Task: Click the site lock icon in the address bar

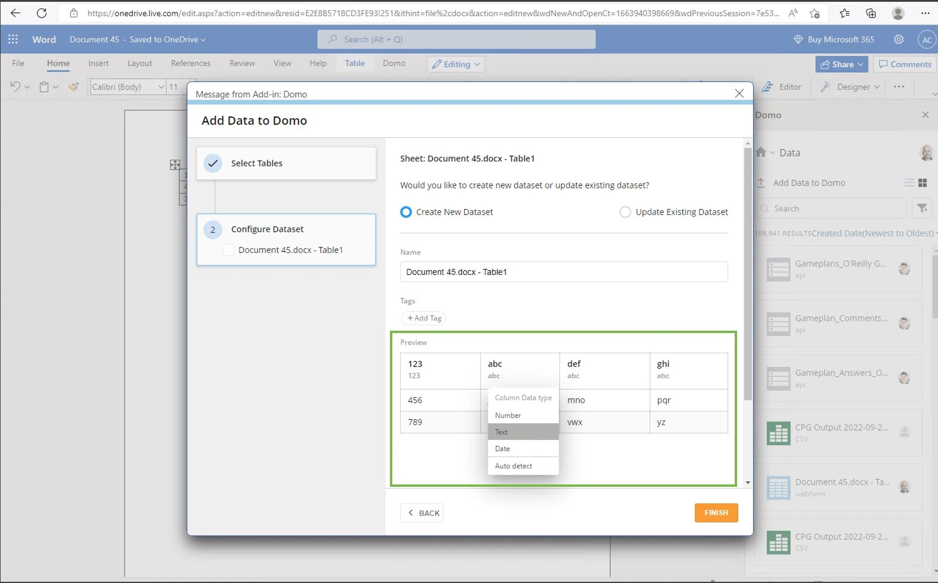Action: 74,13
